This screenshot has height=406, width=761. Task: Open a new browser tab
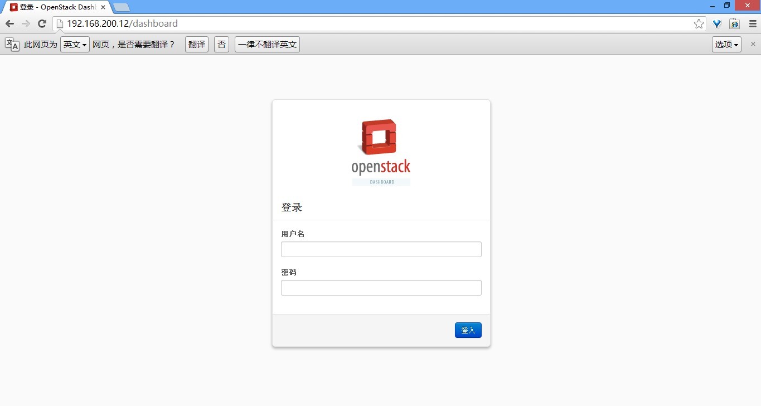(122, 7)
